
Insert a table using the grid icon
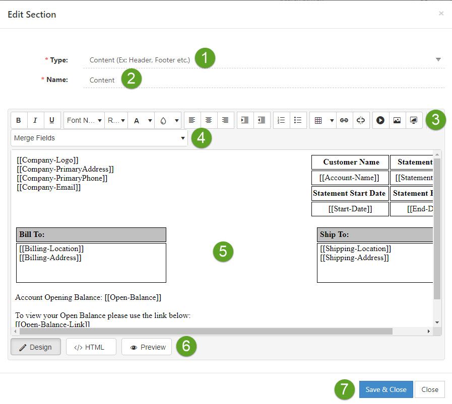click(x=319, y=120)
